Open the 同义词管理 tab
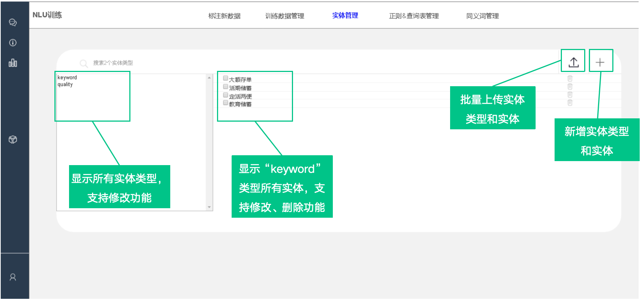This screenshot has height=301, width=643. (482, 16)
